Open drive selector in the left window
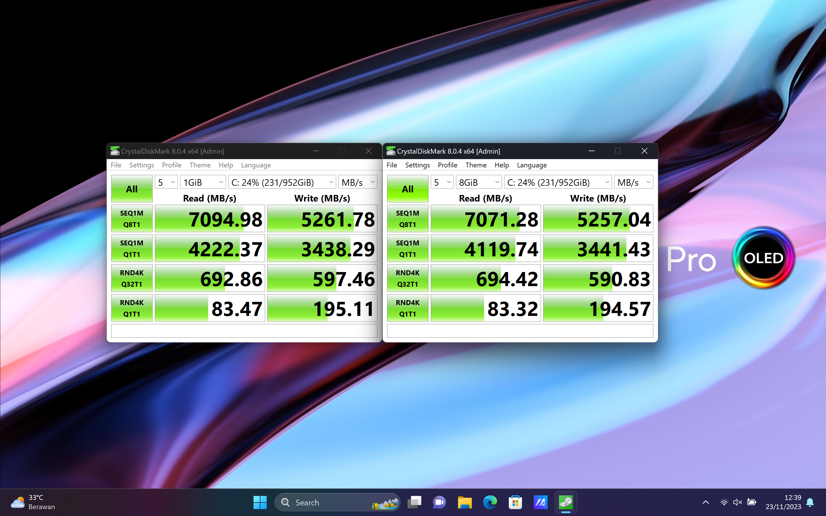Viewport: 826px width, 516px height. (x=282, y=183)
